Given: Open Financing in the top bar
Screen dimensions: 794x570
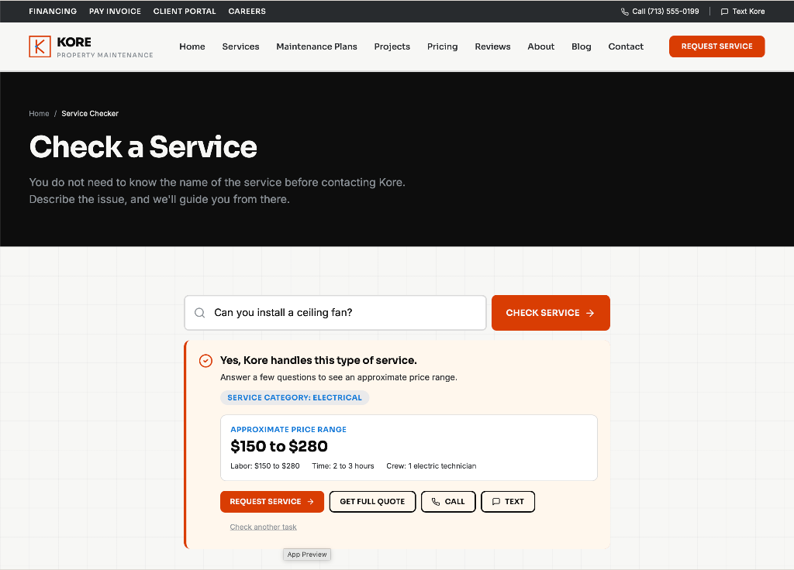Looking at the screenshot, I should [x=53, y=11].
